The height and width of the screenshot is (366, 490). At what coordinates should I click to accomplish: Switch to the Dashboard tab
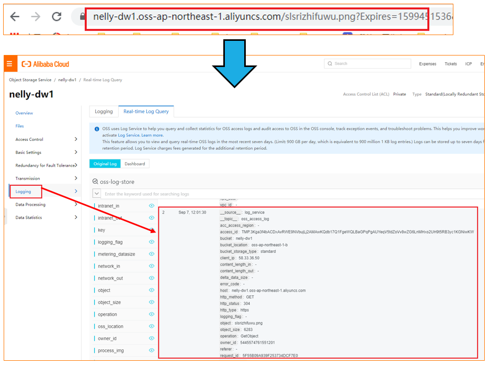(x=135, y=163)
